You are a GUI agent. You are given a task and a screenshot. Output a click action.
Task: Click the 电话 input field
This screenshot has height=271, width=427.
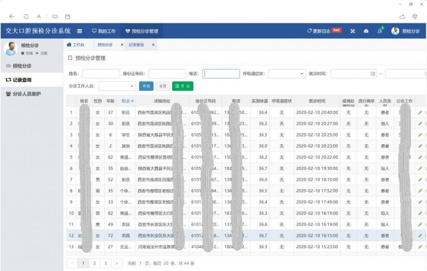click(221, 74)
